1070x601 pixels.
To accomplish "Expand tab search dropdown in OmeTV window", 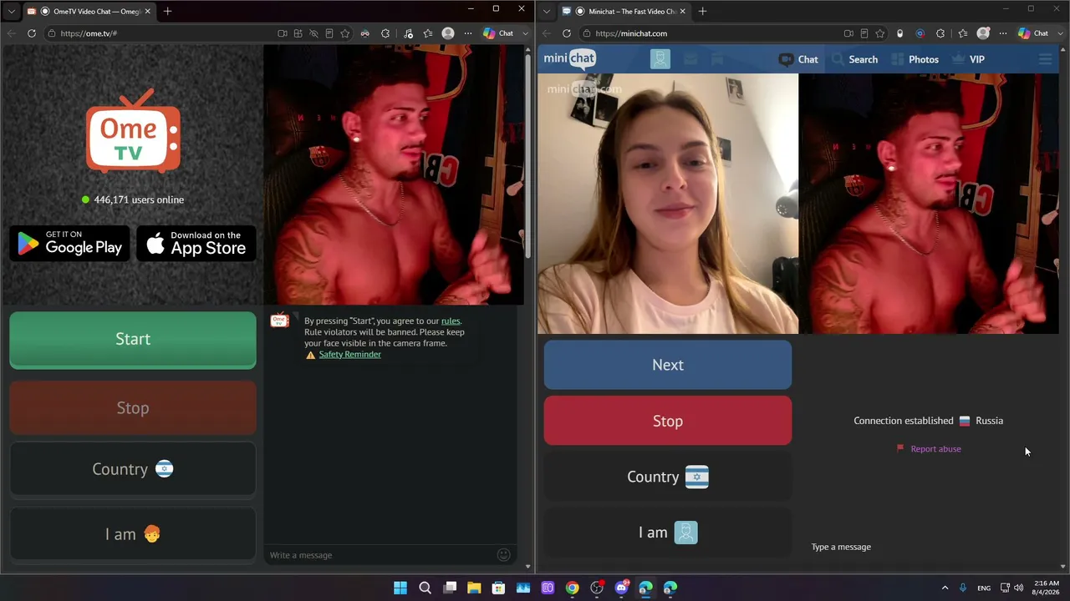I will pos(11,11).
